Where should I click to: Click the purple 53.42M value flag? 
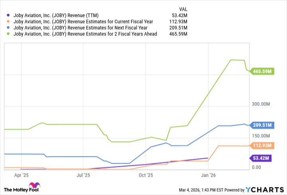[x=261, y=158]
